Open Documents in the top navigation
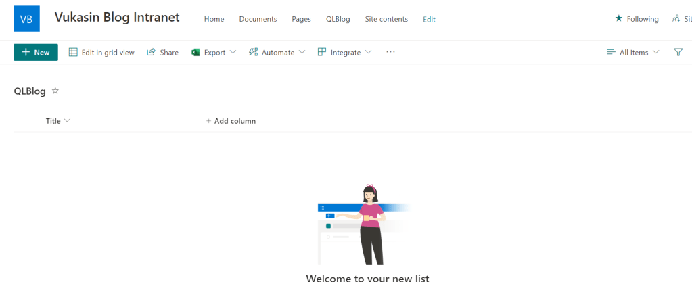The width and height of the screenshot is (692, 282). [258, 19]
